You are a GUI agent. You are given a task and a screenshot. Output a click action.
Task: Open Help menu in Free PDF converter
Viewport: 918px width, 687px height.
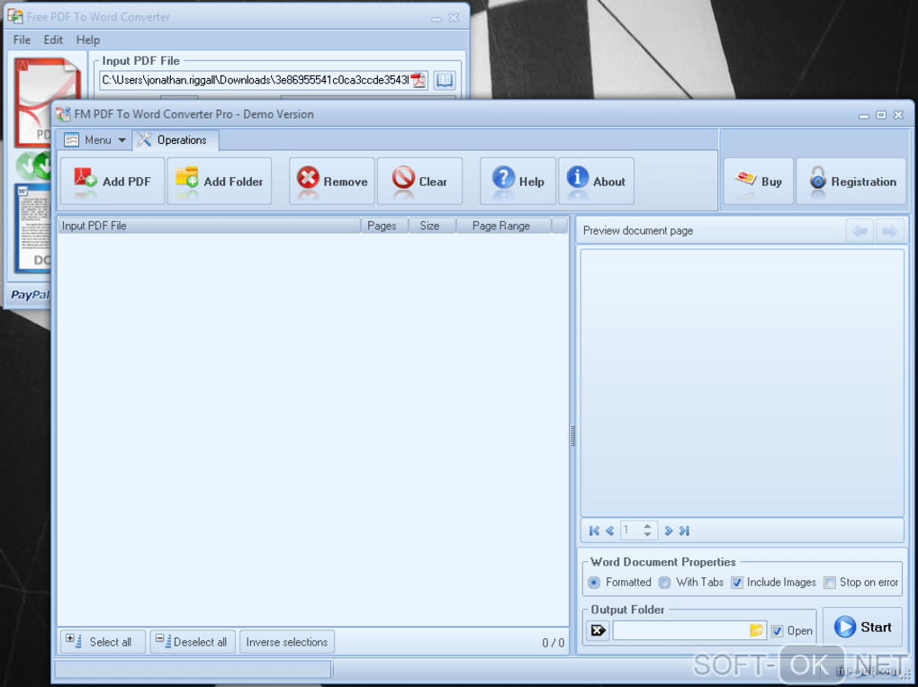(x=88, y=40)
